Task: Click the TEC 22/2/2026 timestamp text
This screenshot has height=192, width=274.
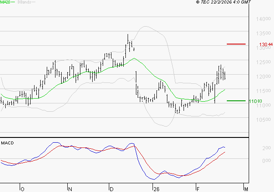Action: 223,2
